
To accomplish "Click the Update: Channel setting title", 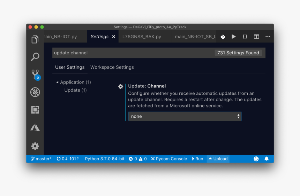I will pyautogui.click(x=147, y=86).
